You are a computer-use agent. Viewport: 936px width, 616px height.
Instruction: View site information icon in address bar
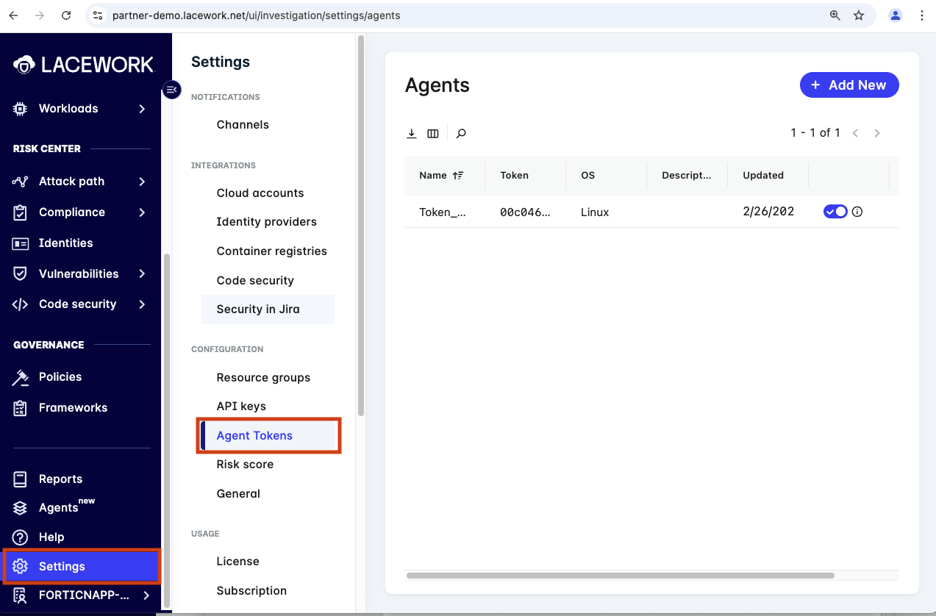tap(99, 15)
